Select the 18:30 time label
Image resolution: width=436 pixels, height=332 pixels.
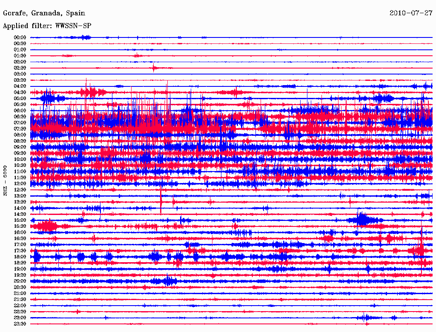click(x=20, y=263)
